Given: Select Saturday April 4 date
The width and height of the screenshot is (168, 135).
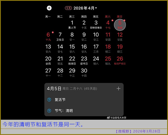Looking at the screenshot, I should point(108,24).
